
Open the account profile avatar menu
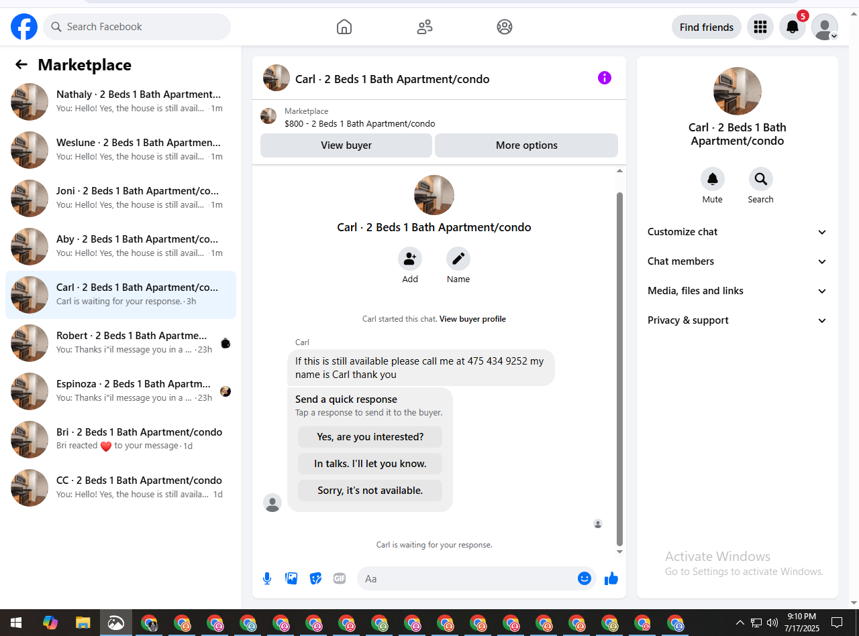click(x=825, y=27)
